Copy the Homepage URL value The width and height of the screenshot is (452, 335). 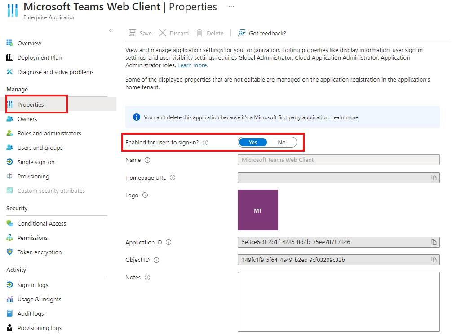coord(434,178)
